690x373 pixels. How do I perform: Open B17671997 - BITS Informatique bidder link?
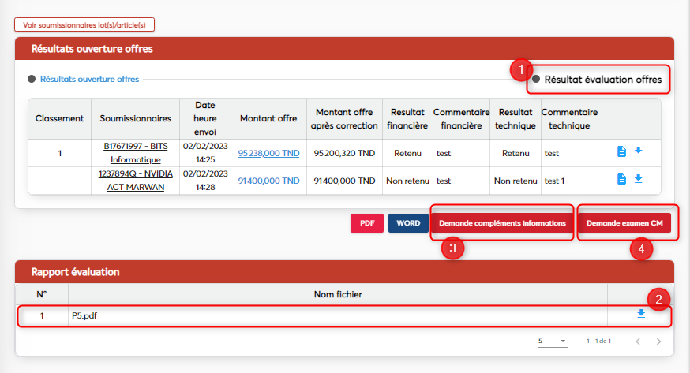click(135, 153)
